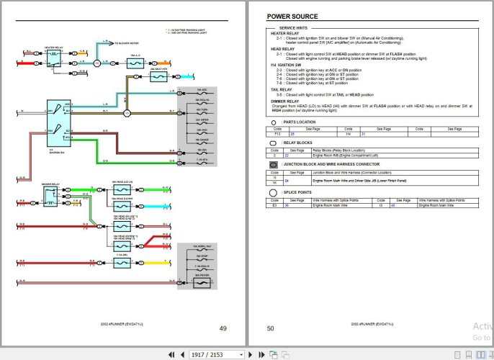
Task: Click the dimmer relay symbol in the diagram
Action: click(x=50, y=197)
